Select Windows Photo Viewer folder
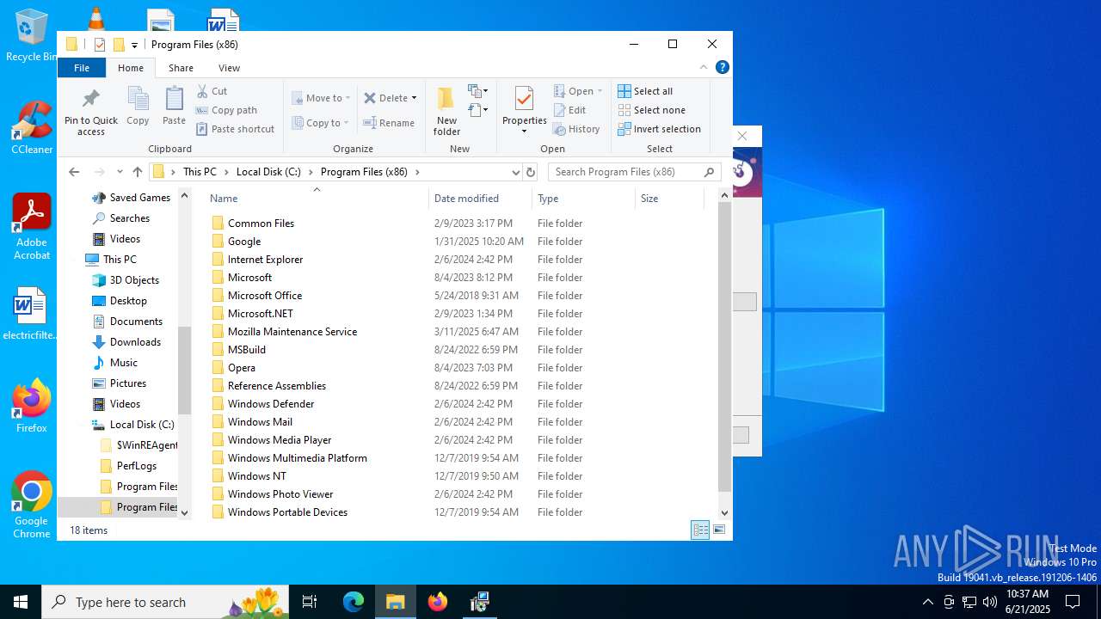1101x619 pixels. (x=280, y=494)
